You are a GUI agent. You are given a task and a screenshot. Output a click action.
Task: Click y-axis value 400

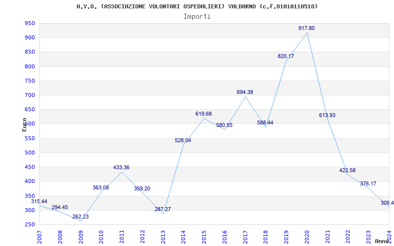(30, 181)
